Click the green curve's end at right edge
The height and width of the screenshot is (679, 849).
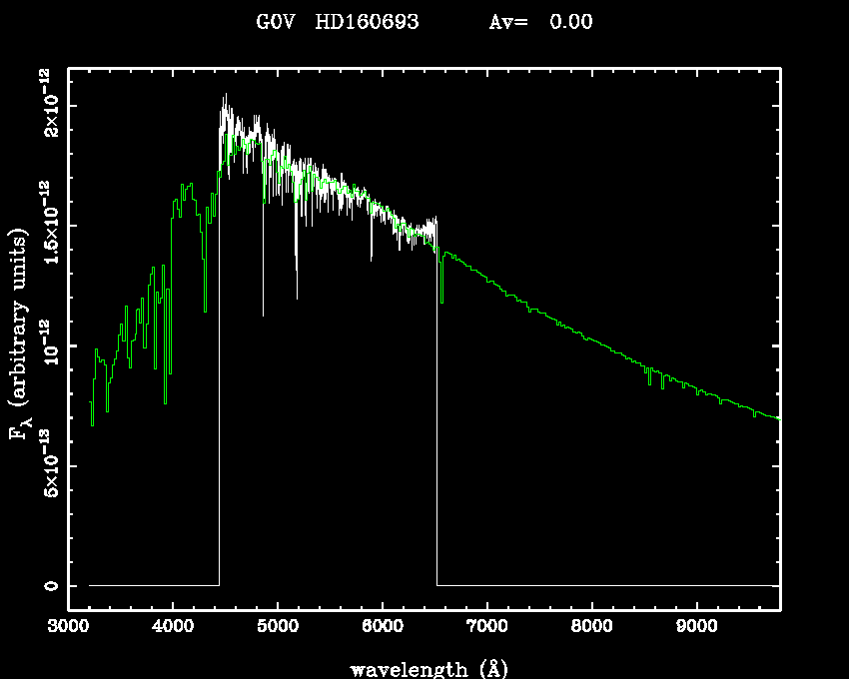point(777,418)
